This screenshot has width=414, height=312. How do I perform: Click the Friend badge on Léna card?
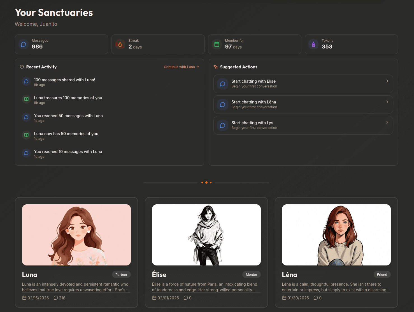tap(382, 275)
